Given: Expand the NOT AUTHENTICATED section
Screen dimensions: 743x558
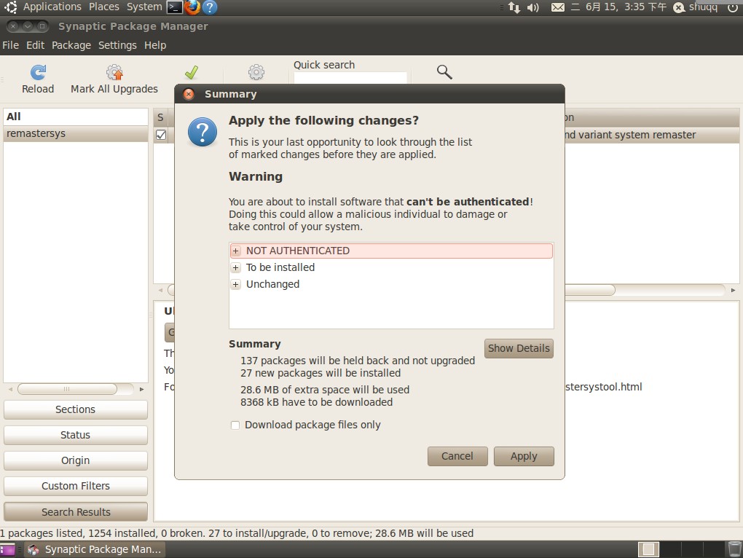Looking at the screenshot, I should coord(236,251).
